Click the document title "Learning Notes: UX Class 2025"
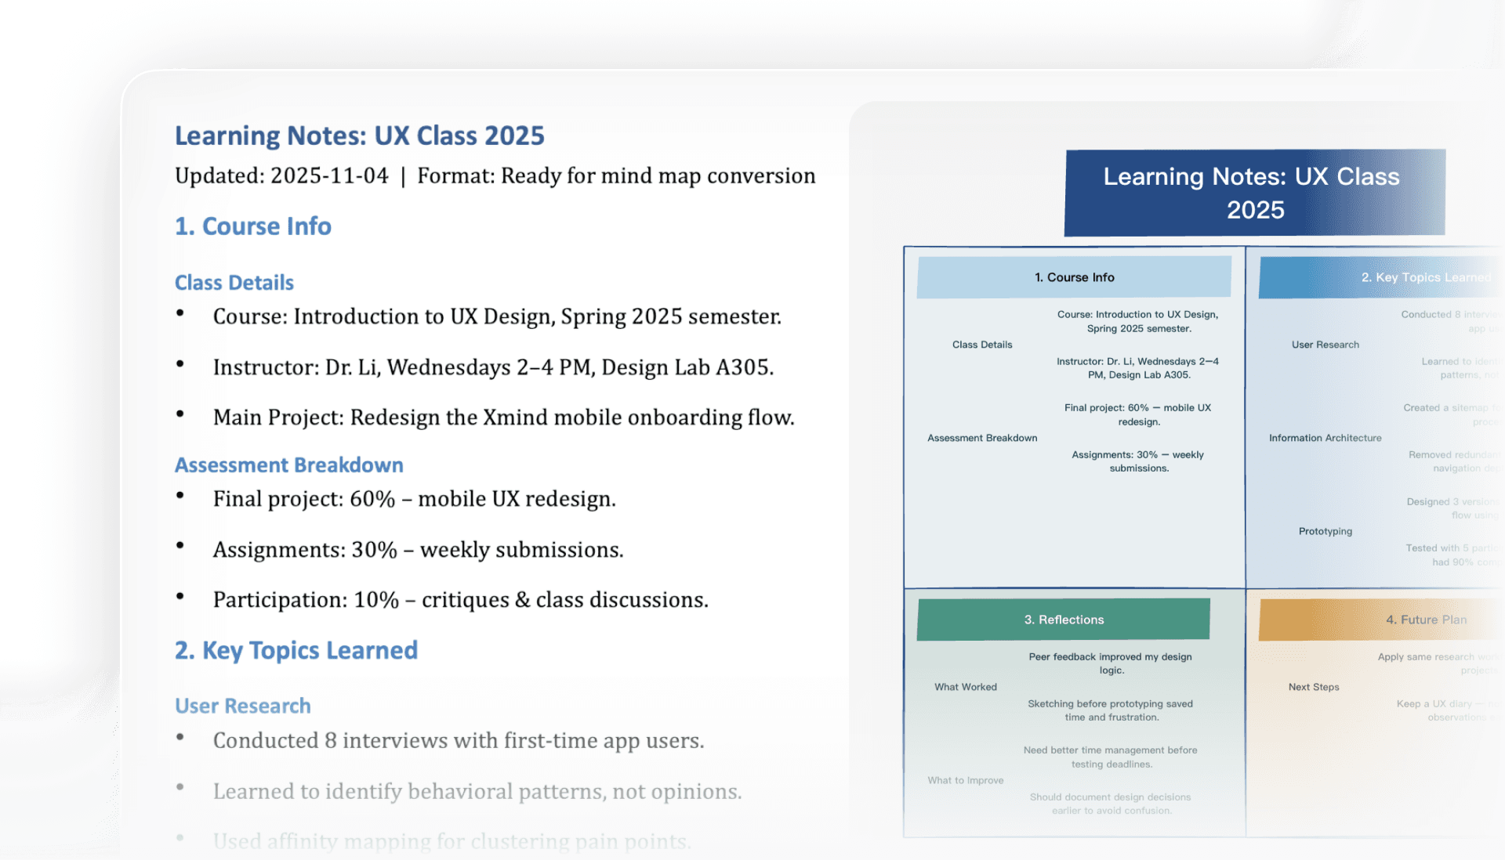Screen dimensions: 1505x860 (359, 136)
